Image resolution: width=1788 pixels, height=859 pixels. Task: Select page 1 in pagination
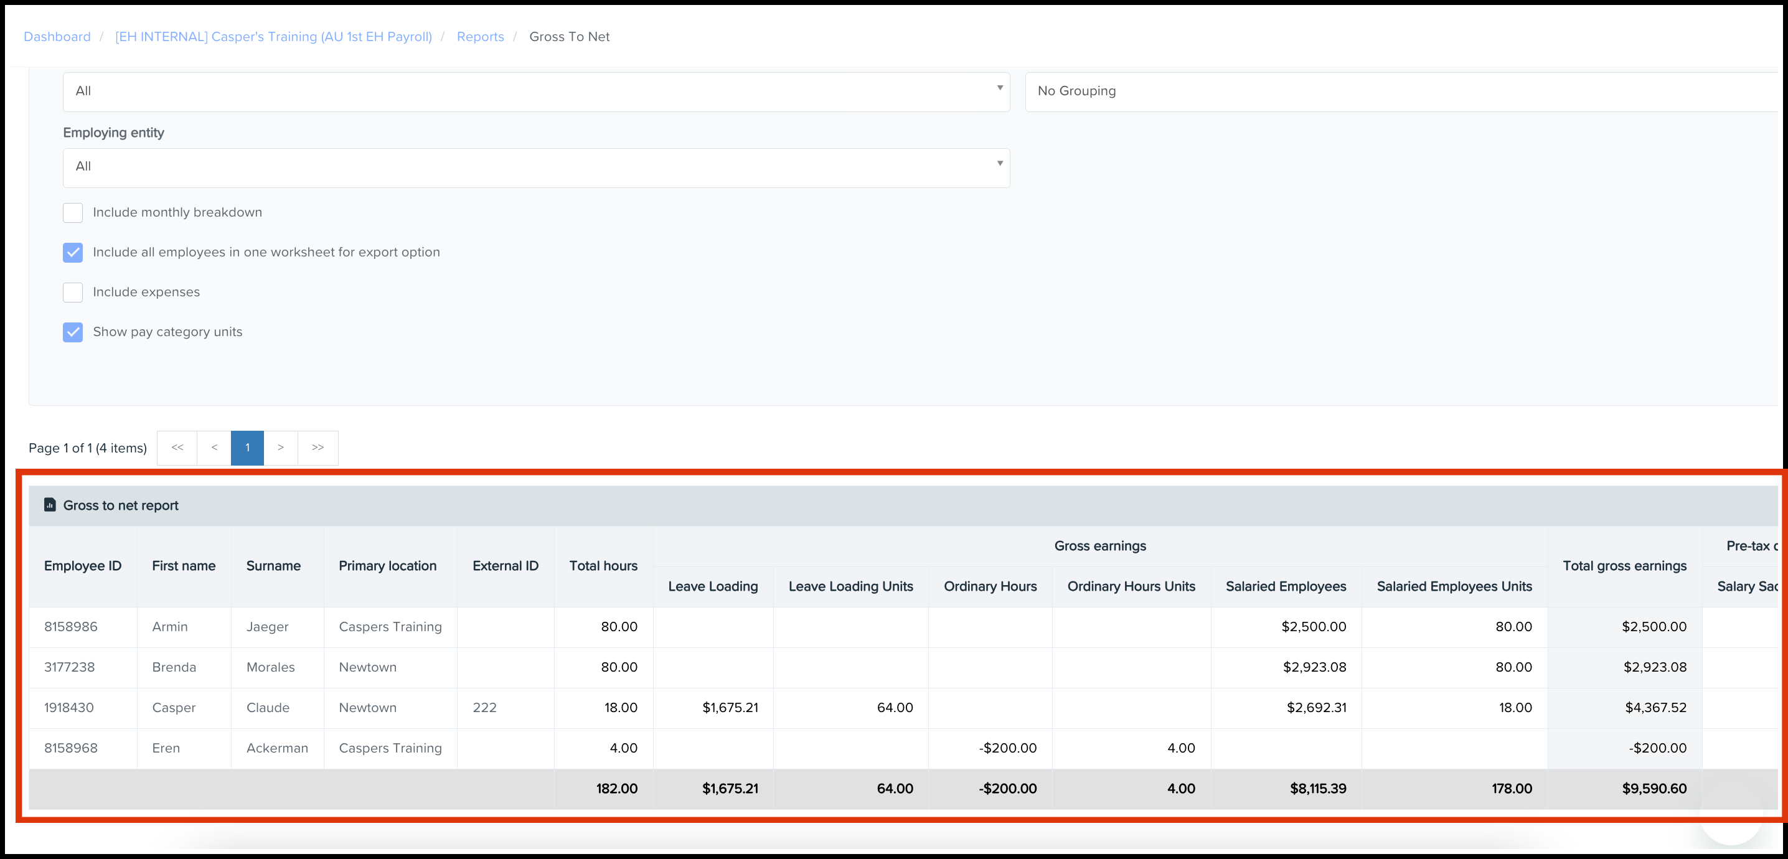tap(248, 448)
